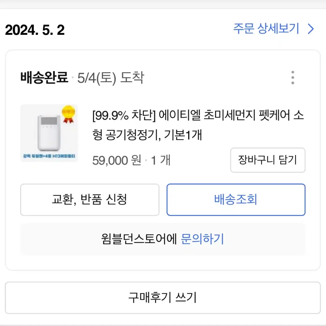Select the 배송완료 delivery status label

pyautogui.click(x=44, y=78)
